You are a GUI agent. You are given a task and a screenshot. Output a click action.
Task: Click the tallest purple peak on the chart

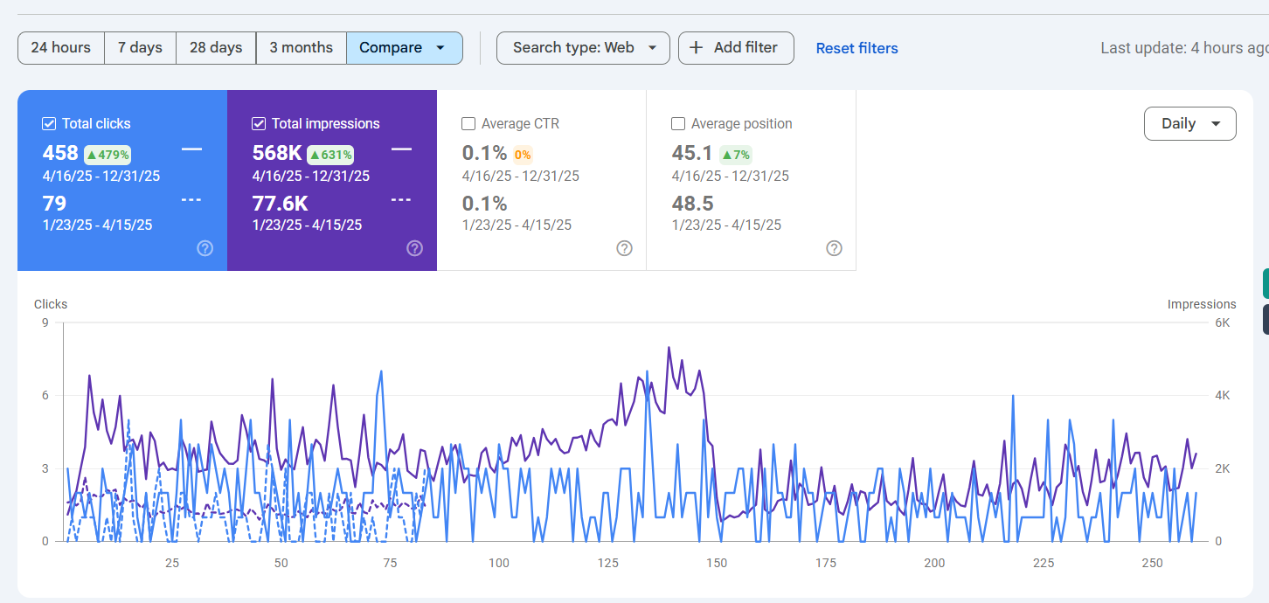coord(669,347)
